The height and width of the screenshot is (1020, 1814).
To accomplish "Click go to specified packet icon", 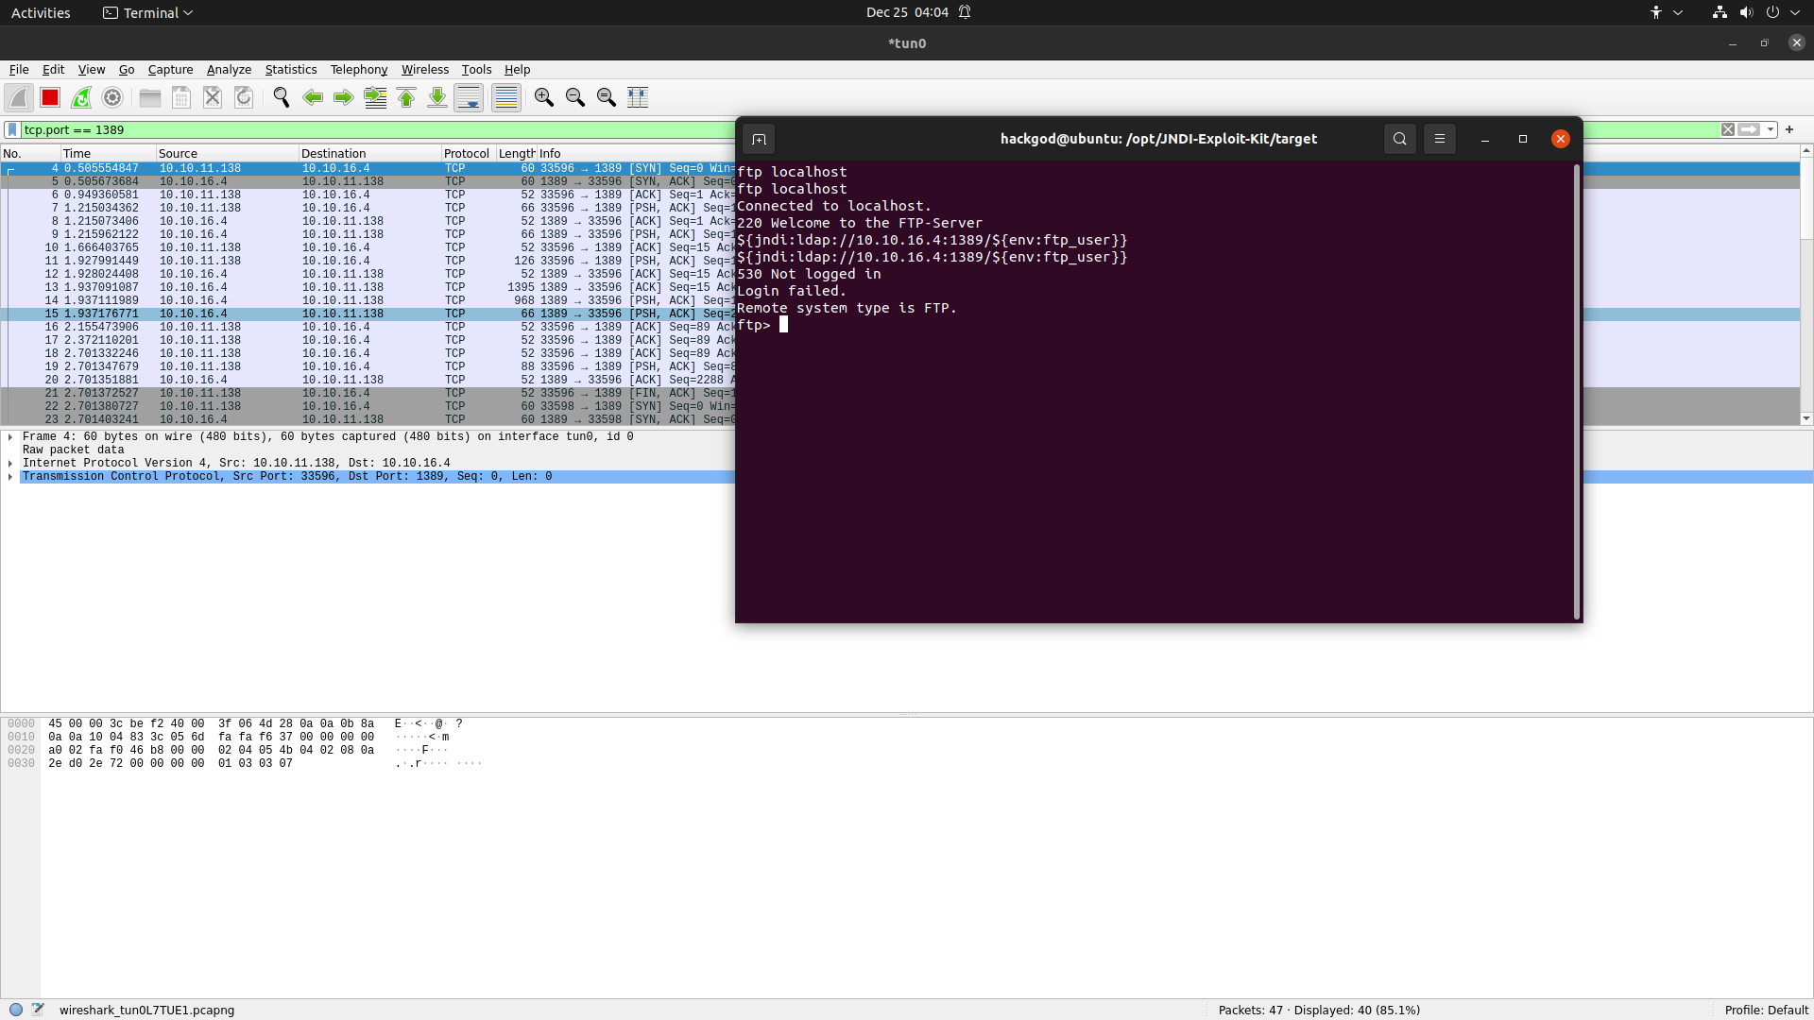I will [375, 97].
